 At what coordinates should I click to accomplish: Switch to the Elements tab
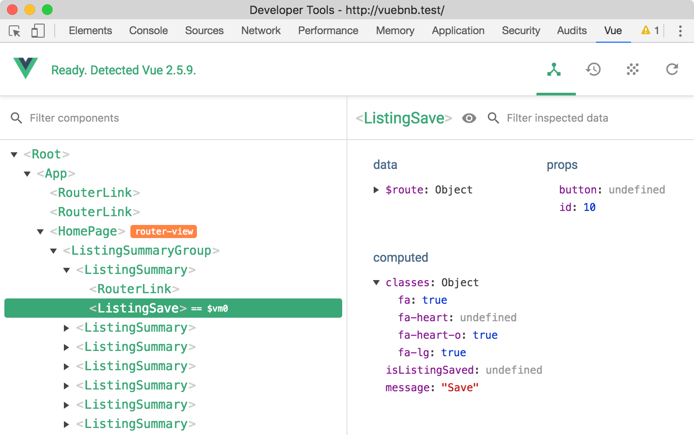pos(91,31)
